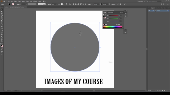Viewport: 170px width, 95px height.
Task: Toggle visibility eye of Layer 1
Action: 149,11
